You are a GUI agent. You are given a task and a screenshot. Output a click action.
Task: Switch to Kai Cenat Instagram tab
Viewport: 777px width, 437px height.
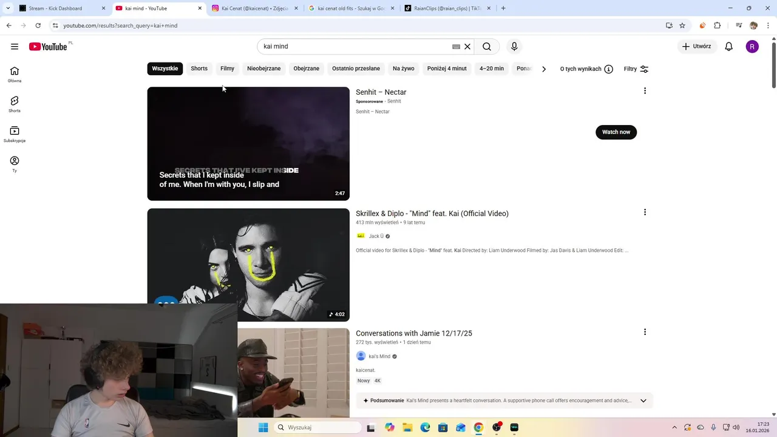coord(256,8)
